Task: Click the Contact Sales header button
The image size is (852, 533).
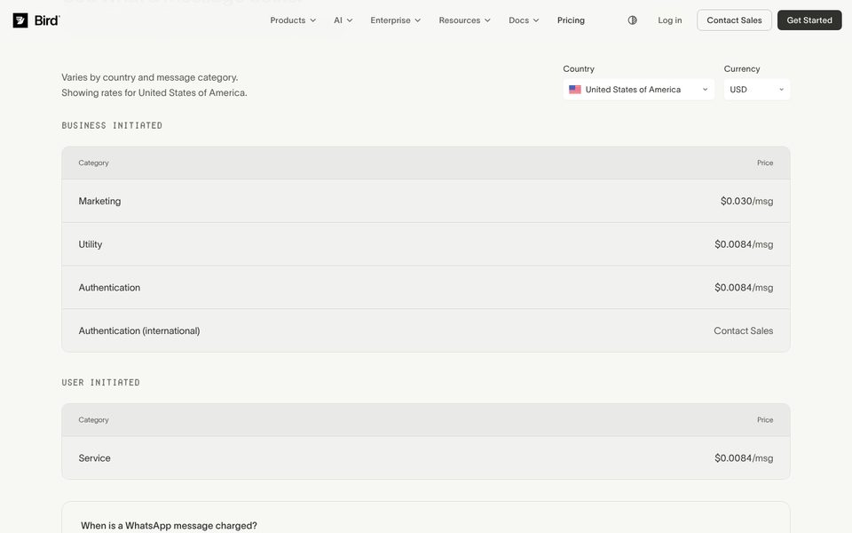Action: [734, 20]
